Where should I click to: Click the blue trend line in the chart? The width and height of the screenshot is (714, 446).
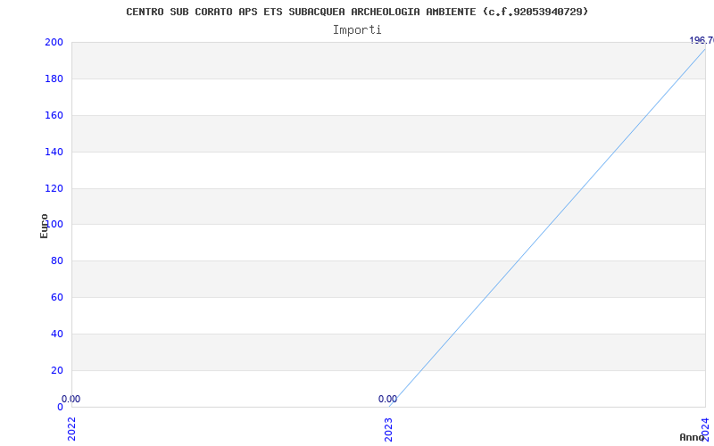coord(547,227)
